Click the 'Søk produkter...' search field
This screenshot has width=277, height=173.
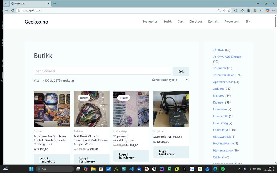pos(102,71)
